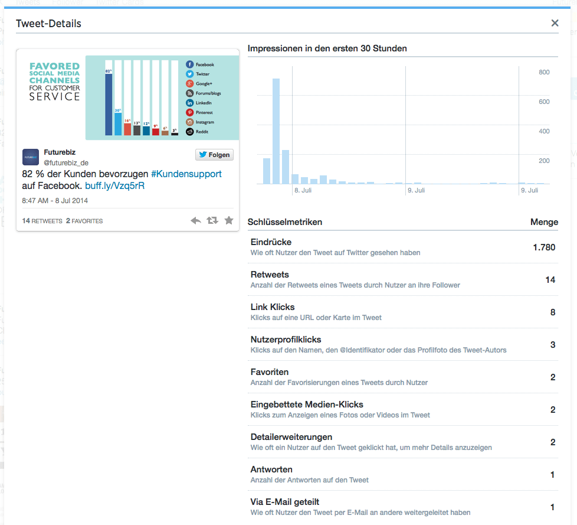Screen dimensions: 577x525
Task: Click the Tweet-Details title
Action: click(48, 24)
